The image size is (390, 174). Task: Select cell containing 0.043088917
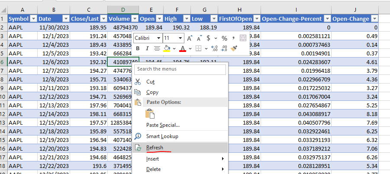(296, 114)
